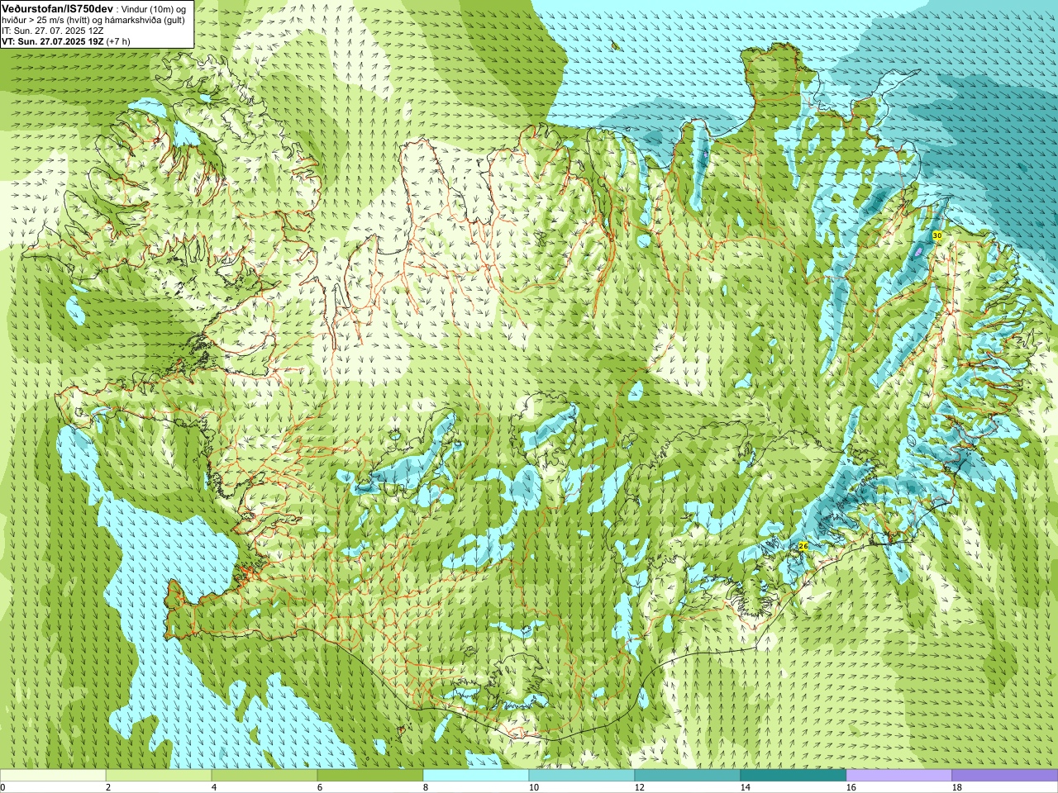Click the 'IT: Sun. 27. 07. 2025 12Z' line
The height and width of the screenshot is (793, 1058).
point(53,31)
